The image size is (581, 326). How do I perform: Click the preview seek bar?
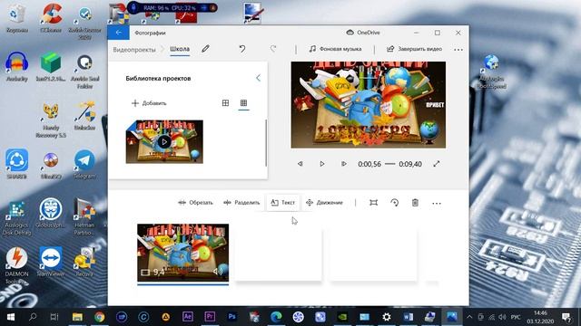pos(389,164)
